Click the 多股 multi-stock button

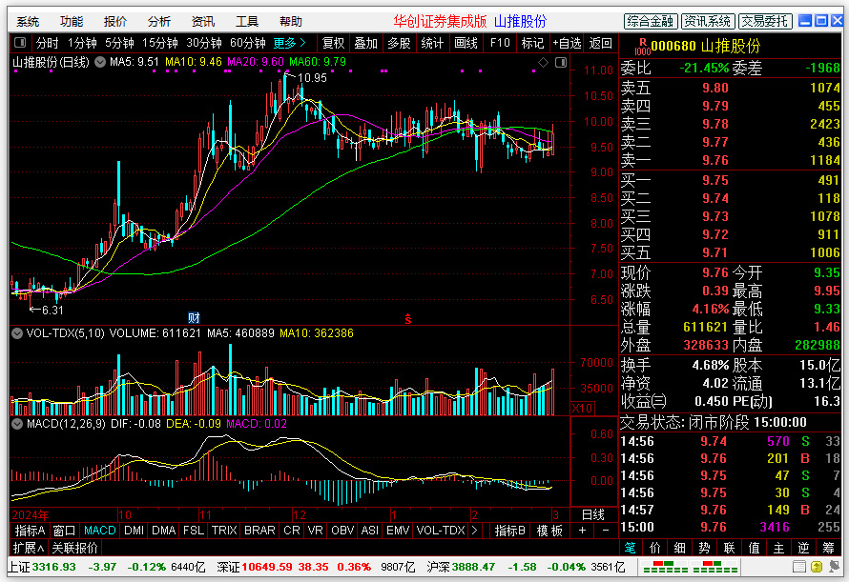point(399,43)
